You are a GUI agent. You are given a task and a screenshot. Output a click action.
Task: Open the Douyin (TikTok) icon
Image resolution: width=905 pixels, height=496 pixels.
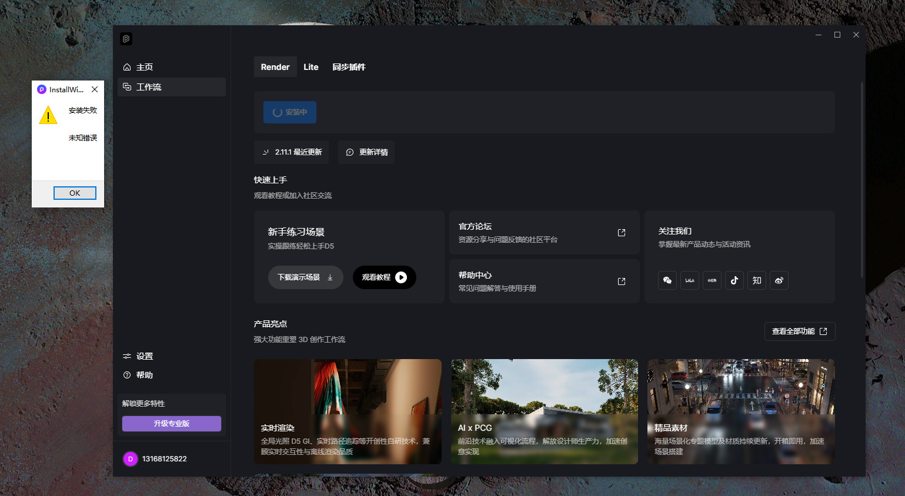click(734, 280)
